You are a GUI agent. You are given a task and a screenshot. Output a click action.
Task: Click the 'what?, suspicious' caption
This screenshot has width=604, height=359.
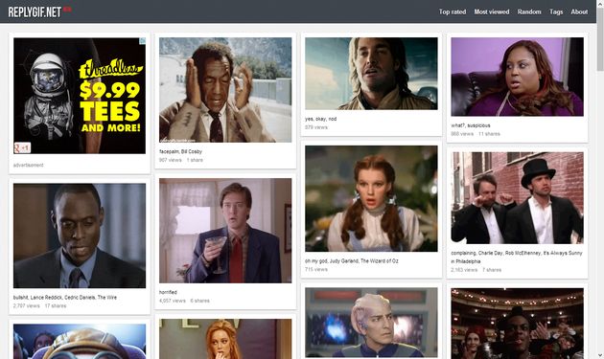tap(471, 125)
